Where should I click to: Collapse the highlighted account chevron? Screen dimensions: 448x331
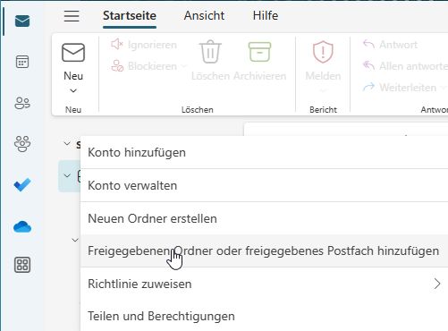click(67, 175)
